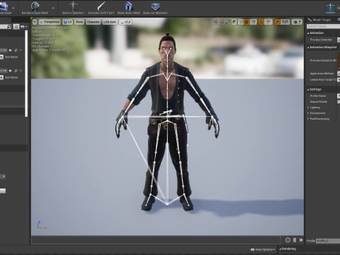Viewport: 340px width, 255px height.
Task: Click the Triangles statistic in viewport overlay
Action: point(44,39)
